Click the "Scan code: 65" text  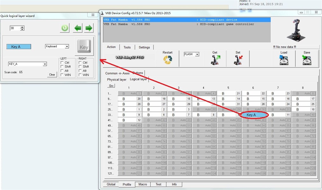coord(13,72)
